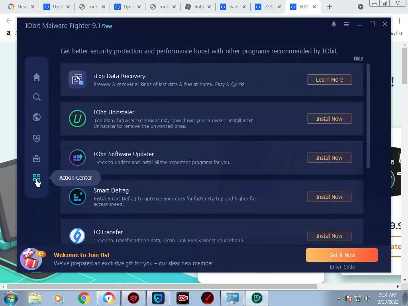This screenshot has width=408, height=306.
Task: Open the Tools briefcase sidebar icon
Action: 37,159
